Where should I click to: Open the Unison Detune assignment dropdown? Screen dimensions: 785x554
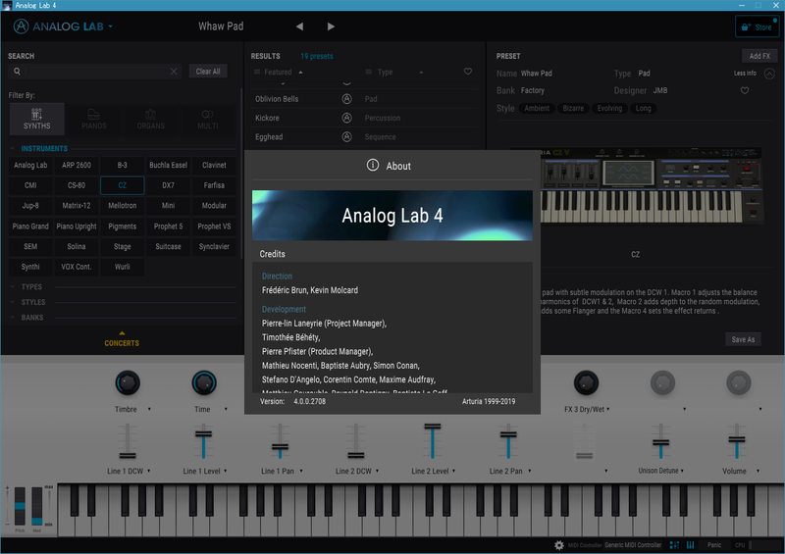point(682,471)
